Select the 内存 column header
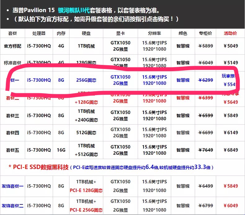The width and height of the screenshot is (245, 215). click(61, 33)
